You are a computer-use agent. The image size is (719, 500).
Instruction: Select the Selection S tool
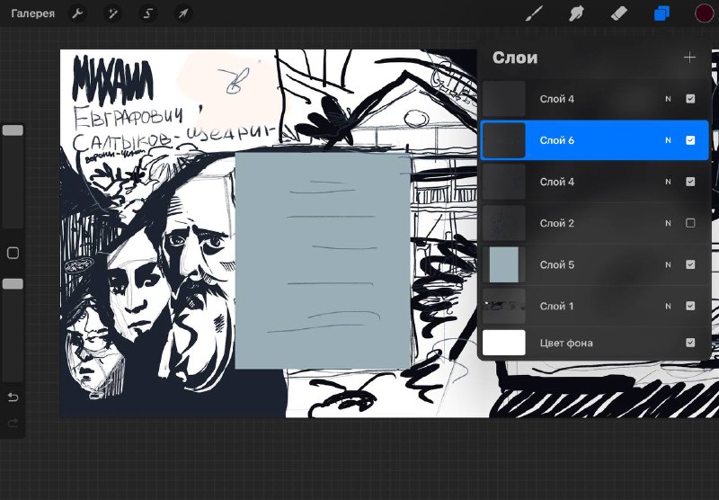pyautogui.click(x=147, y=13)
